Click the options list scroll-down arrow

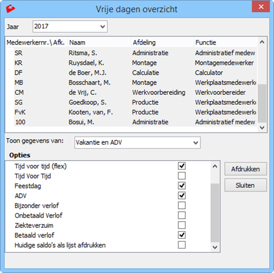pyautogui.click(x=215, y=247)
